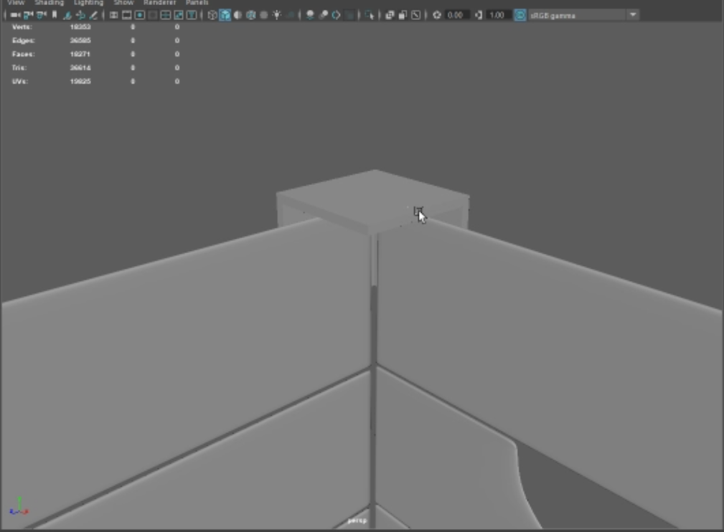Click the Gamma value field showing 1.00
Screen dimensions: 724x532
(497, 14)
